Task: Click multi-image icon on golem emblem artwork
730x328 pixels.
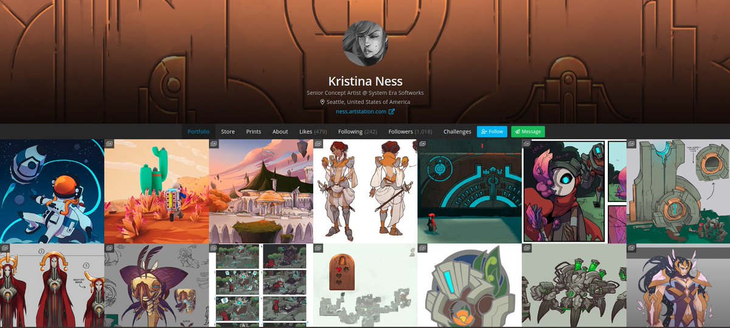Action: (423, 248)
